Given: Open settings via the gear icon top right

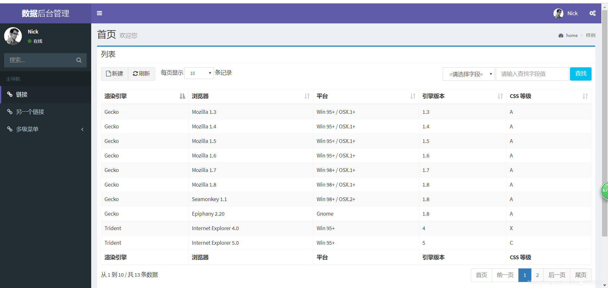Looking at the screenshot, I should (x=592, y=13).
